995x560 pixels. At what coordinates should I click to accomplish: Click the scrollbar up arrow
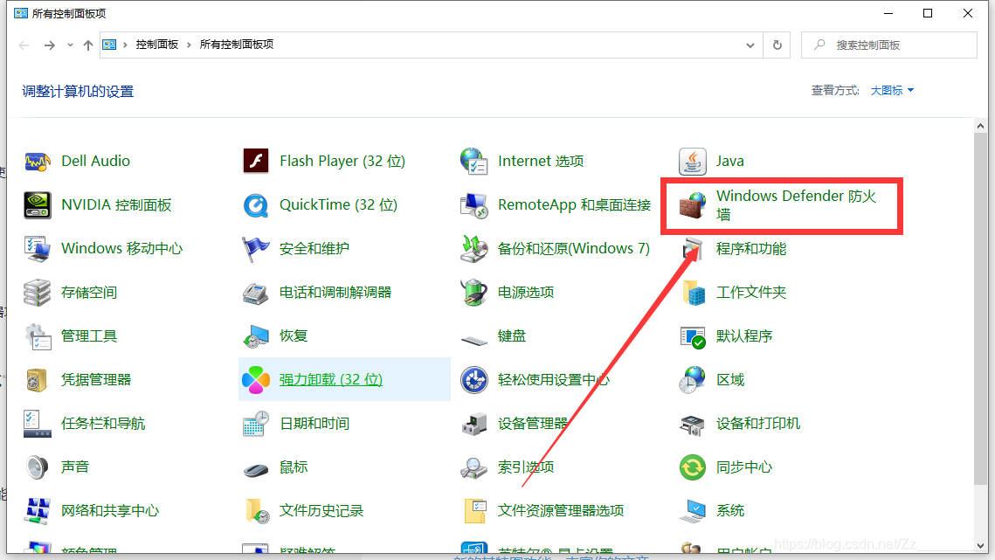980,126
